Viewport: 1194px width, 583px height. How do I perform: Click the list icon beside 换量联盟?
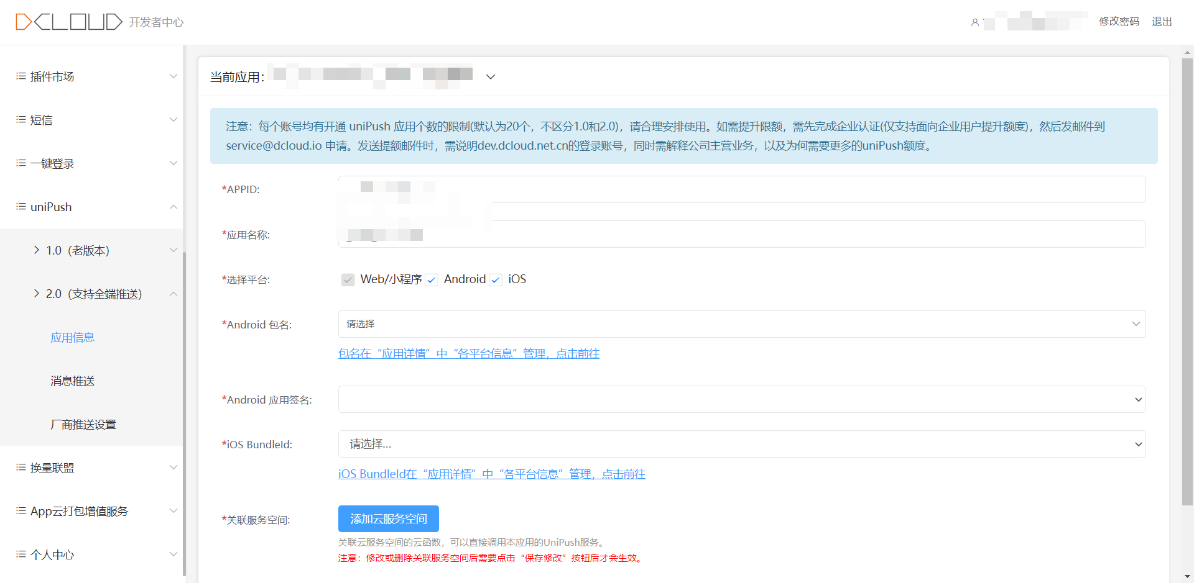coord(21,468)
